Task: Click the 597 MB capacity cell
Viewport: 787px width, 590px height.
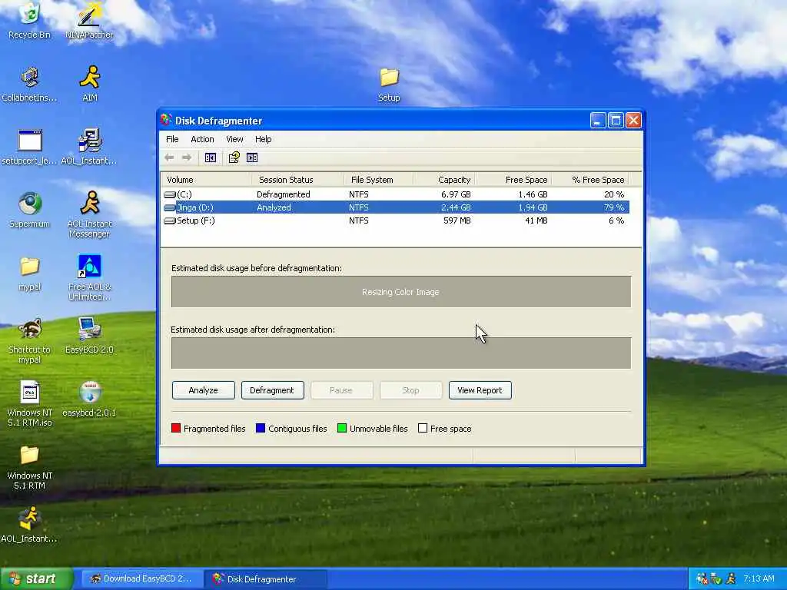Action: pos(457,220)
